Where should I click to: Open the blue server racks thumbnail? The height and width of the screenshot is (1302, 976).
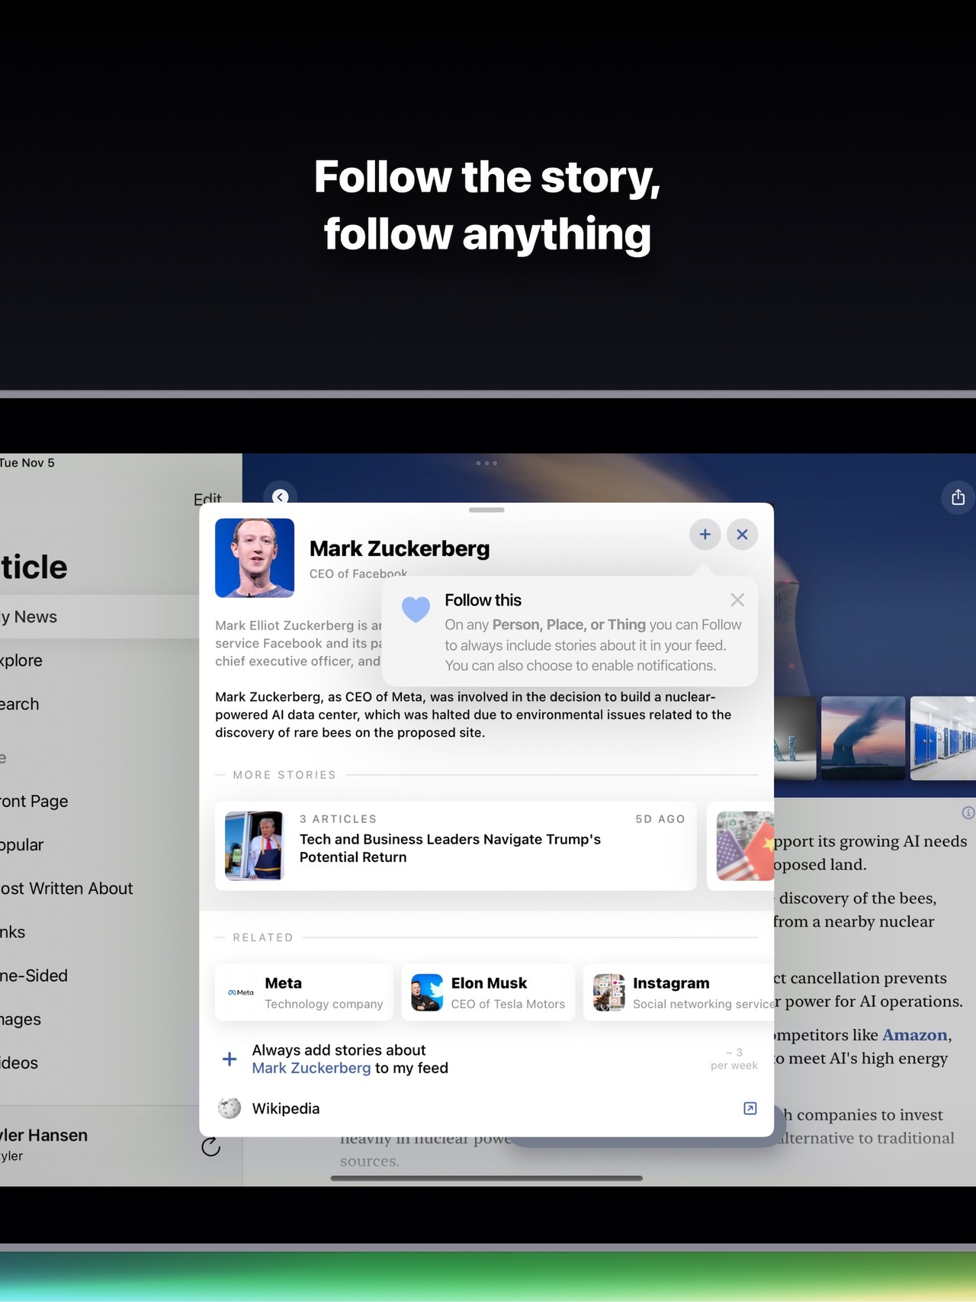[x=943, y=738]
